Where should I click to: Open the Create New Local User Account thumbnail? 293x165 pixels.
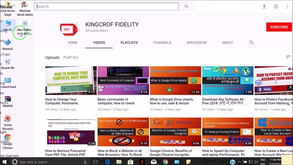[x=274, y=132]
